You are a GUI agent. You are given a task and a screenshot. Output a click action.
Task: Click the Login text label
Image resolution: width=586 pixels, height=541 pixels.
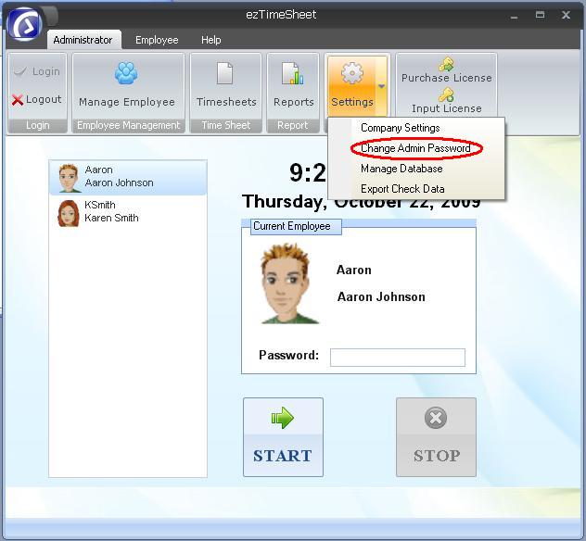[46, 71]
